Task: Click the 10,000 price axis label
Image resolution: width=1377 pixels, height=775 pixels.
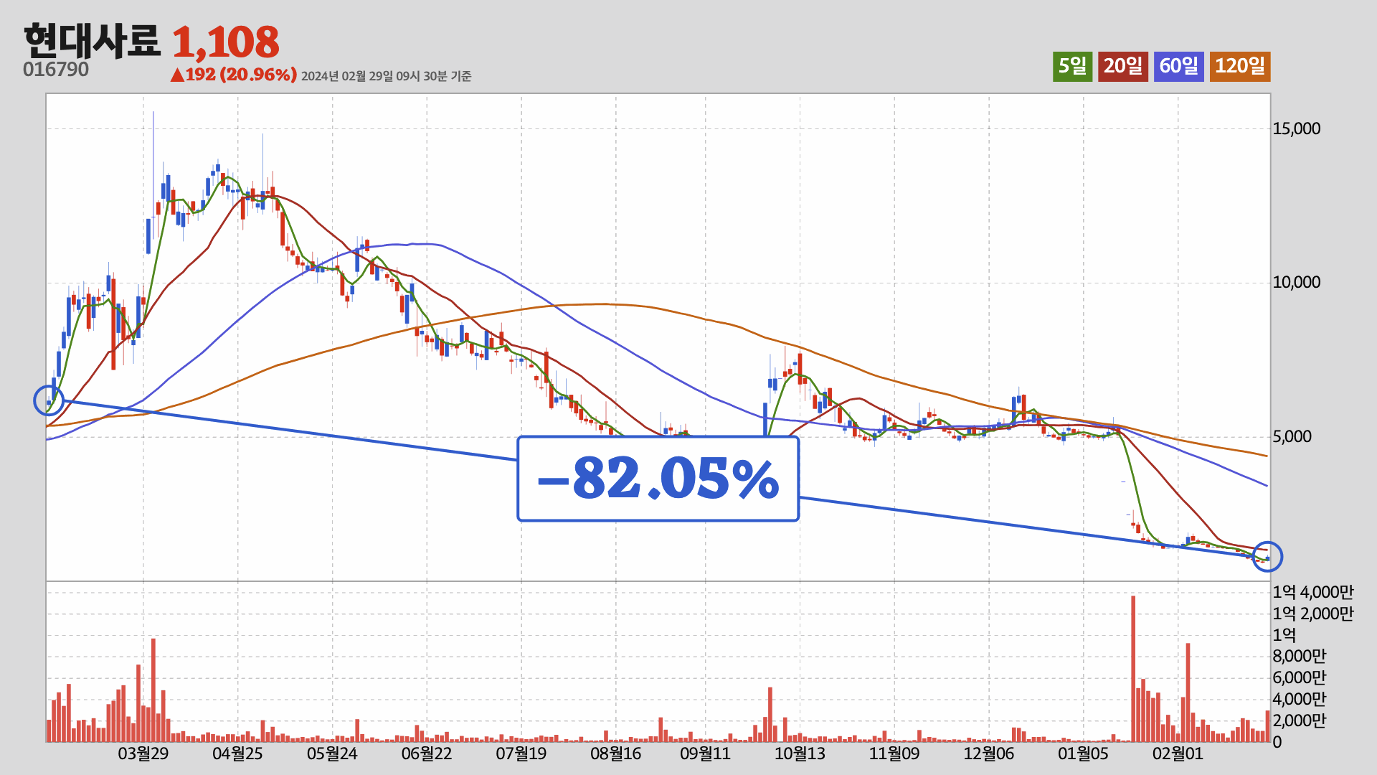Action: point(1296,282)
